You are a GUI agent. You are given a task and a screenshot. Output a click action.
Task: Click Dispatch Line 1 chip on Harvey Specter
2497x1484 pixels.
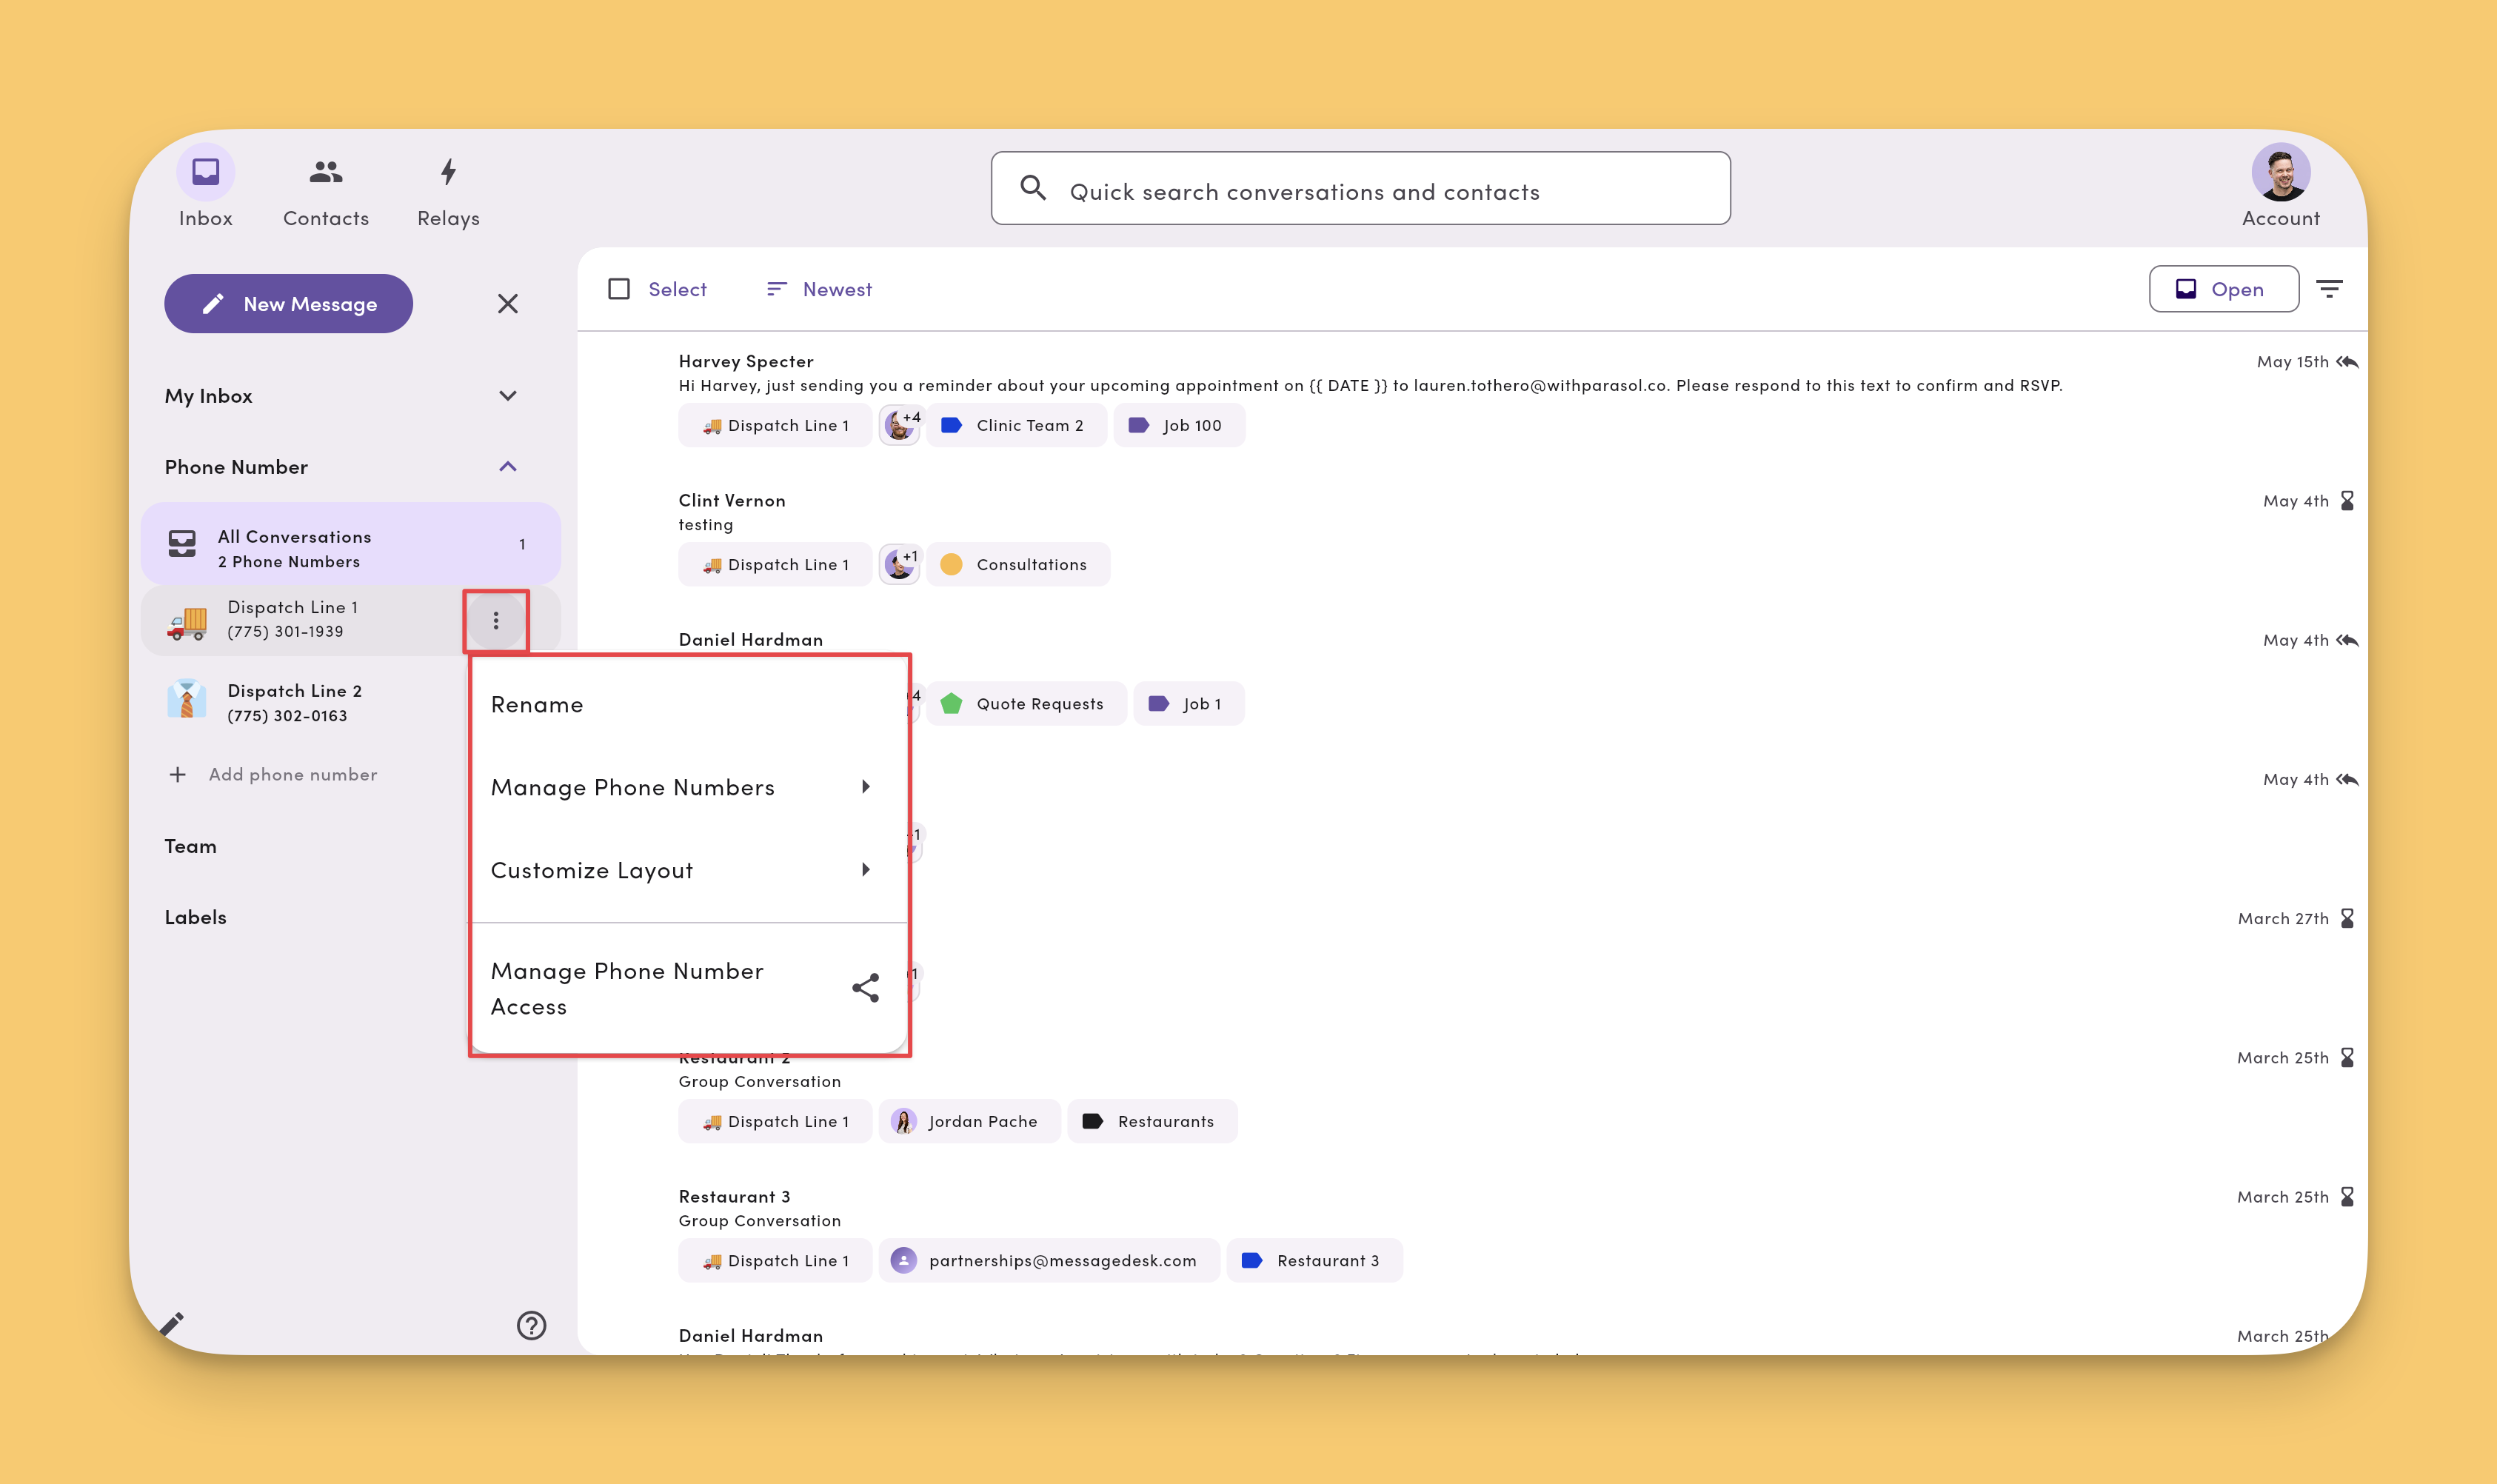coord(775,425)
